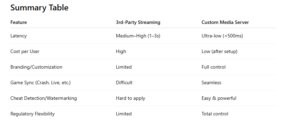Image resolution: width=282 pixels, height=131 pixels.
Task: Select the Cheat Detection/Watermarking row label
Action: [x=44, y=98]
